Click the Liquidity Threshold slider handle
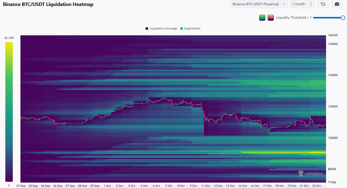The width and height of the screenshot is (347, 188). pos(343,18)
